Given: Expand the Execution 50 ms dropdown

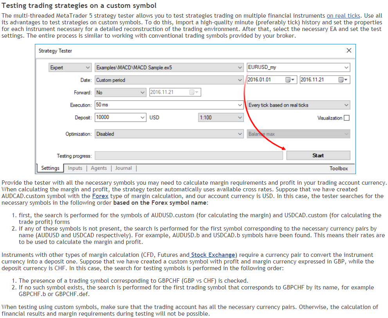Looking at the screenshot, I should coord(169,105).
